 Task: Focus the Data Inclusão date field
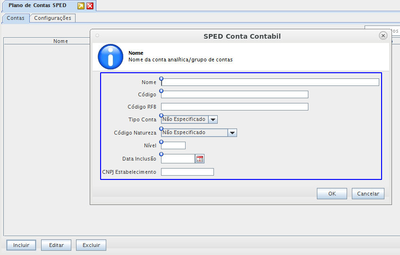click(x=178, y=159)
